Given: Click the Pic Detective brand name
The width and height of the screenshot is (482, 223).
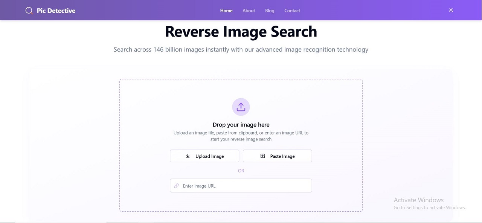Looking at the screenshot, I should 56,11.
